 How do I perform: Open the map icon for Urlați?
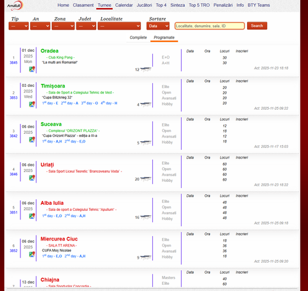click(32, 178)
